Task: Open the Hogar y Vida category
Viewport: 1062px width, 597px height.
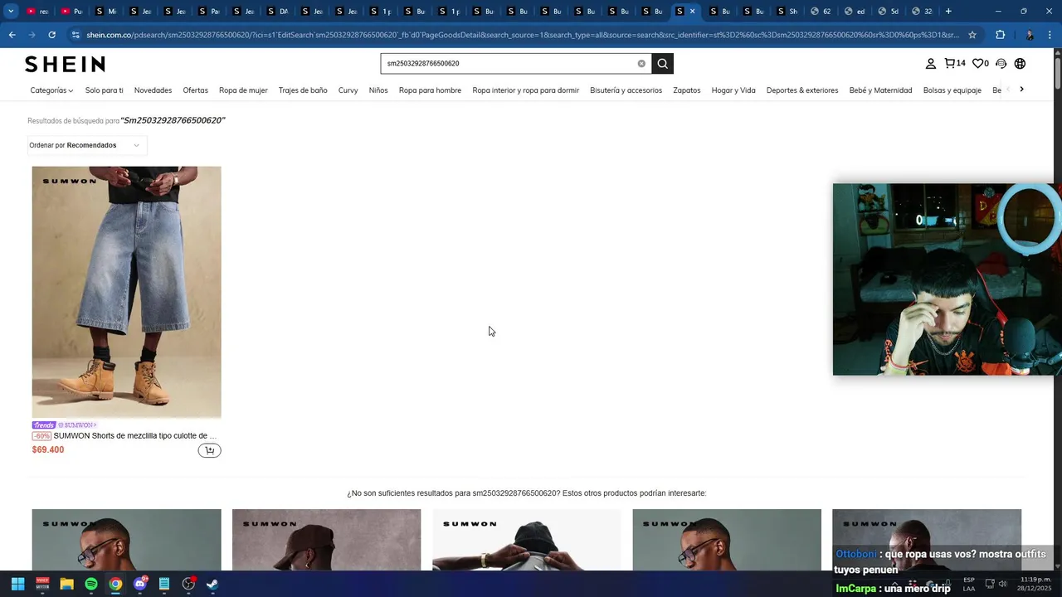Action: pos(733,90)
